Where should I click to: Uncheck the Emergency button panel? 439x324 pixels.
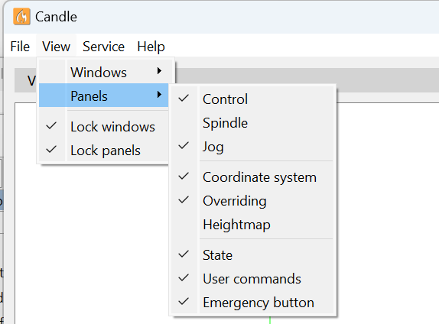point(252,303)
